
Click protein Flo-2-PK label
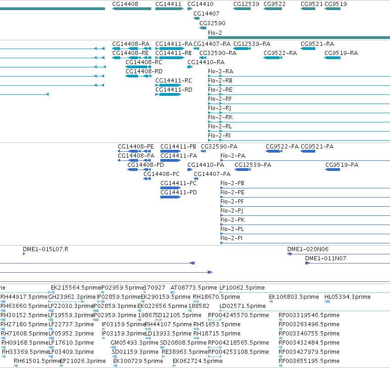tap(232, 220)
